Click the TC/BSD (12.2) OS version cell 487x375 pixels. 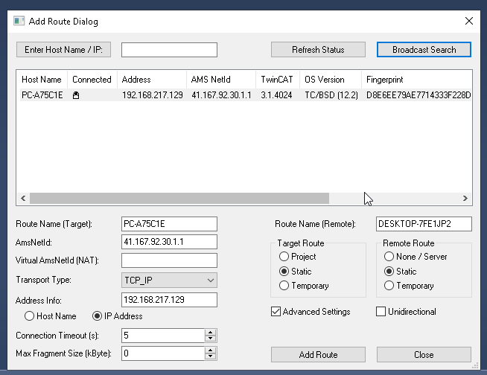331,95
